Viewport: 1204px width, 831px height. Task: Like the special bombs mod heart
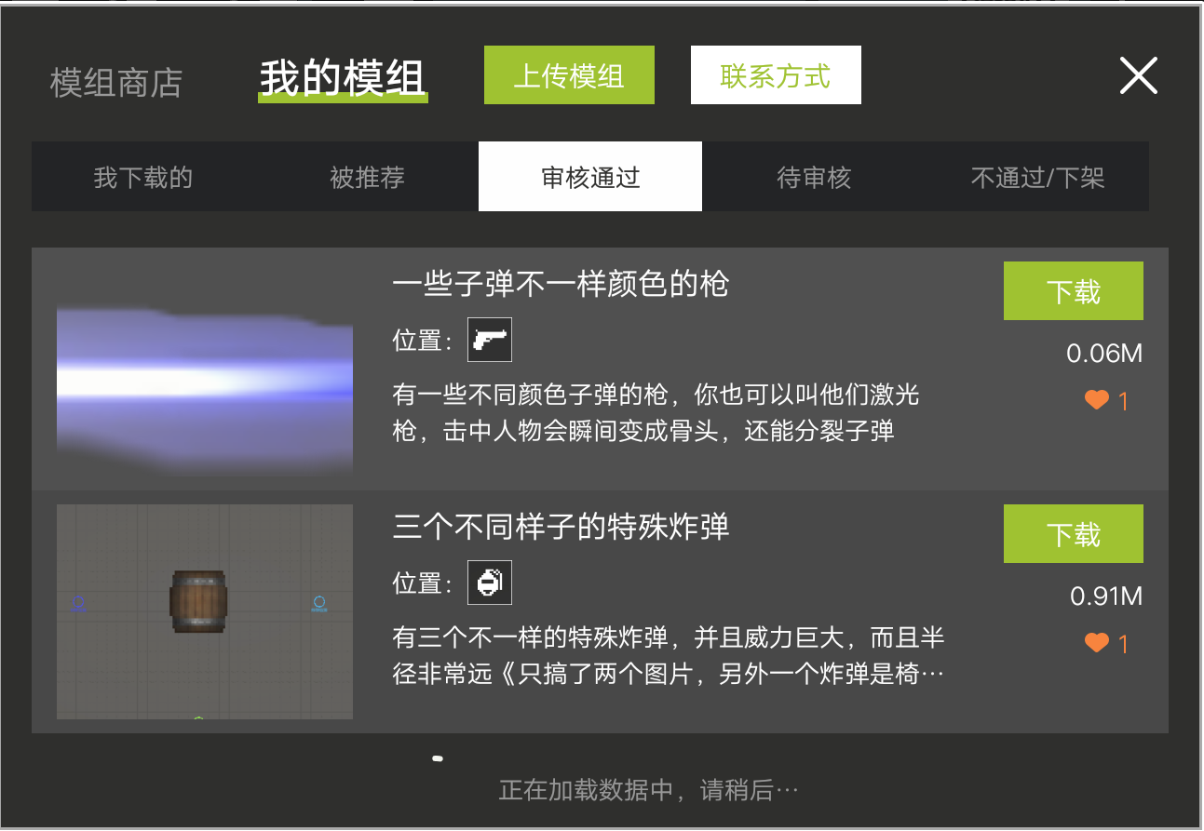(x=1097, y=643)
